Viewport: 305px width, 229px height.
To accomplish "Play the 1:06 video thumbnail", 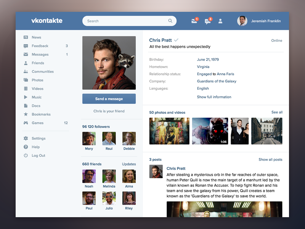I will (210, 131).
